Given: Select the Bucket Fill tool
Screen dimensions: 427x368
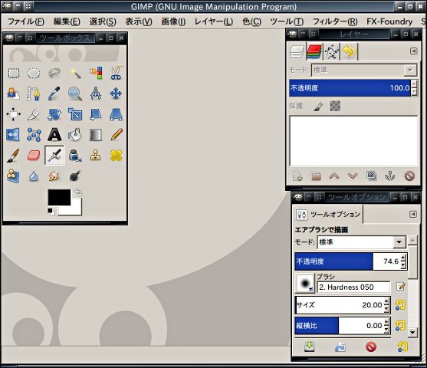Looking at the screenshot, I should tap(75, 135).
